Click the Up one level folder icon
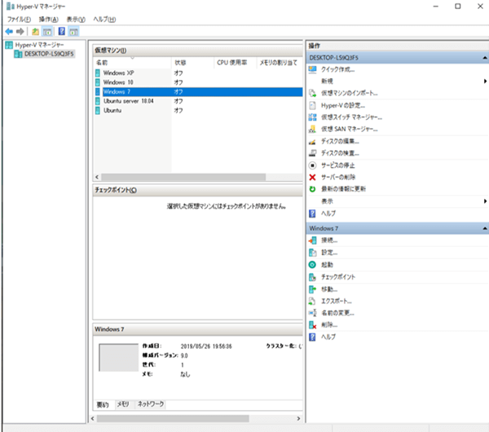 coord(36,32)
